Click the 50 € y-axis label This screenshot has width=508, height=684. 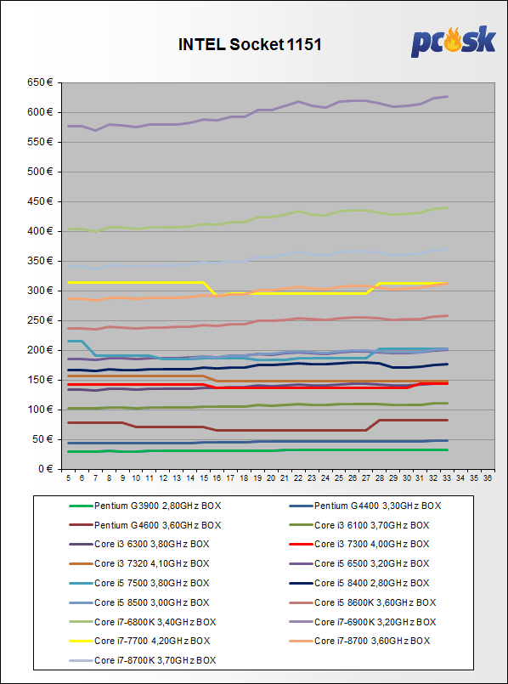pyautogui.click(x=42, y=439)
